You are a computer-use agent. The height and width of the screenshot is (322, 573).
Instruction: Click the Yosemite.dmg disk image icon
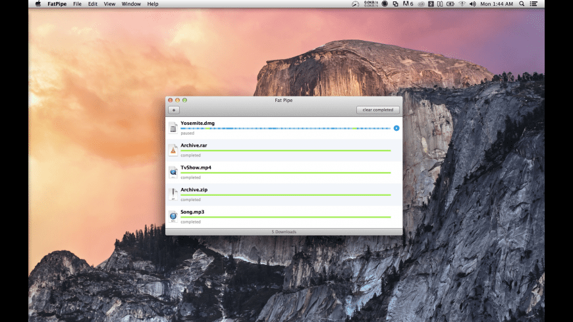(x=173, y=127)
